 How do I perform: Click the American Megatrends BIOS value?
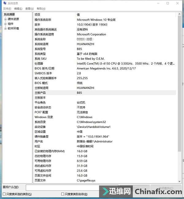(106, 68)
